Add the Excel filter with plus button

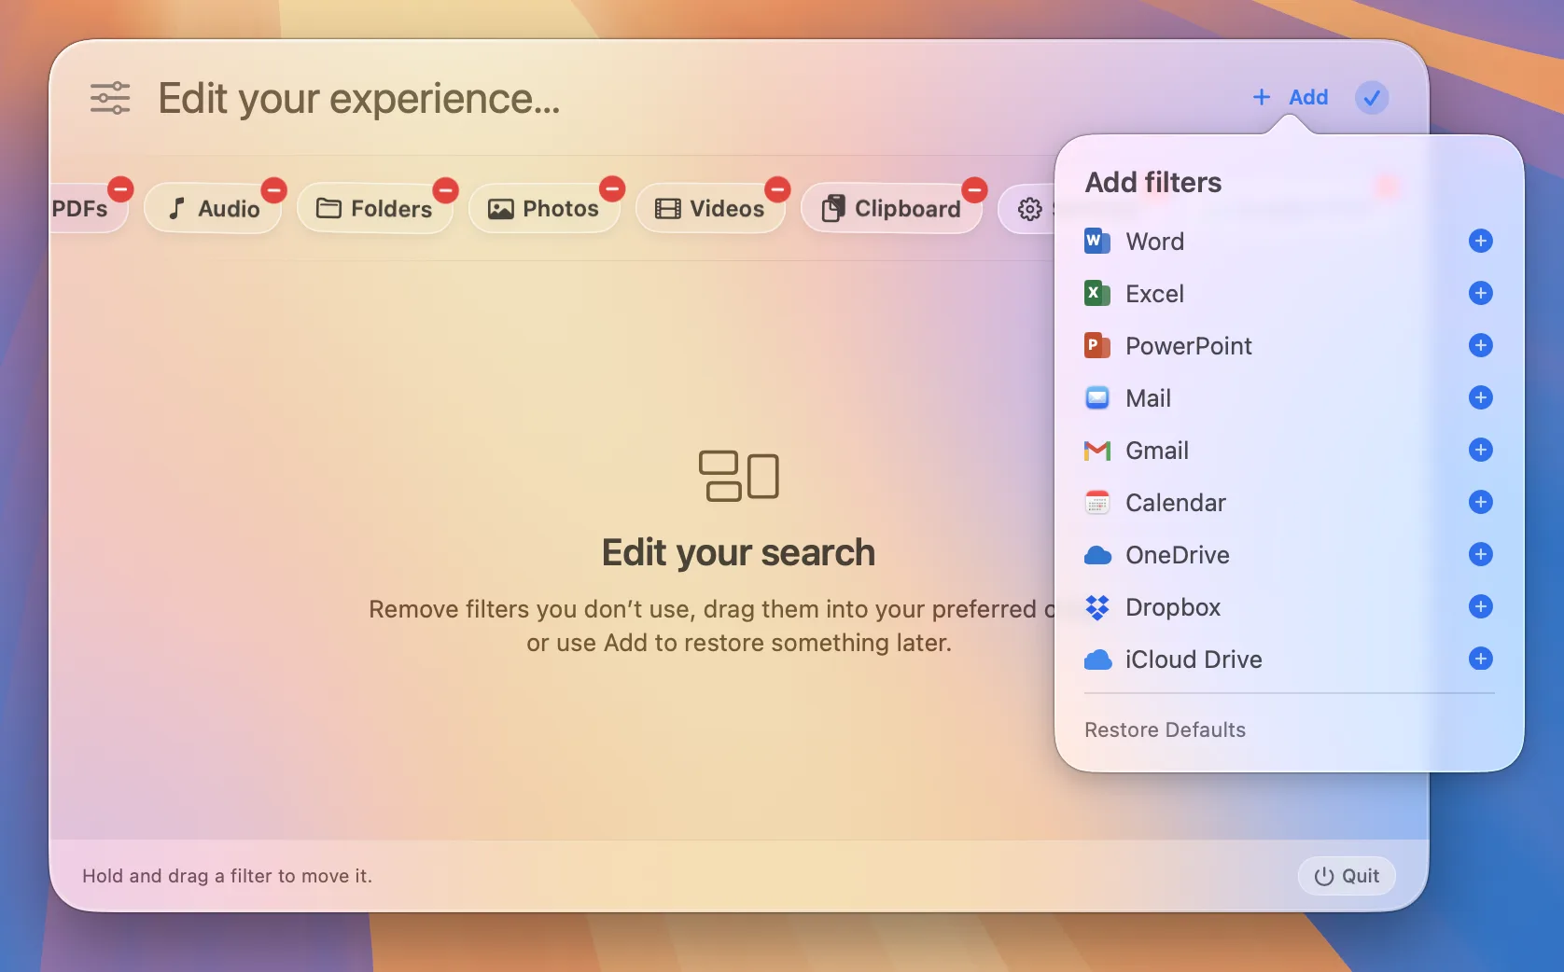pos(1480,293)
